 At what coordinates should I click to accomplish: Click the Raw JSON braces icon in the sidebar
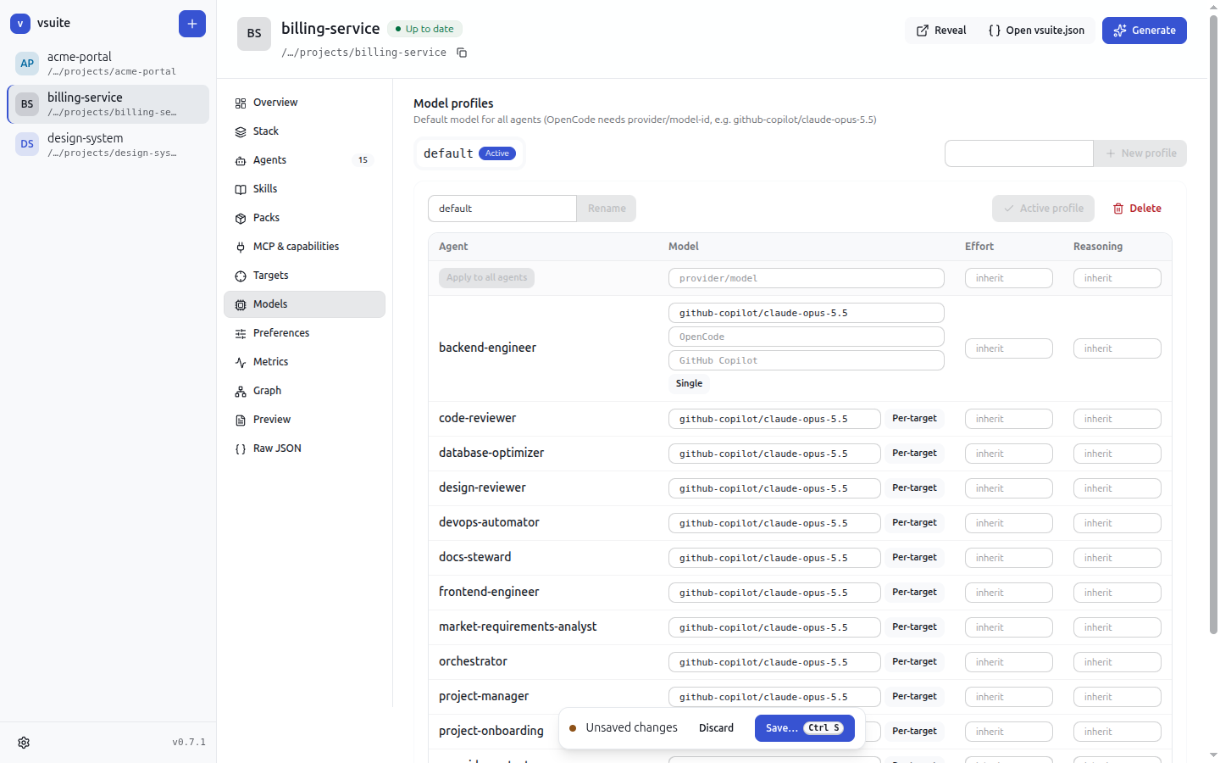(241, 448)
